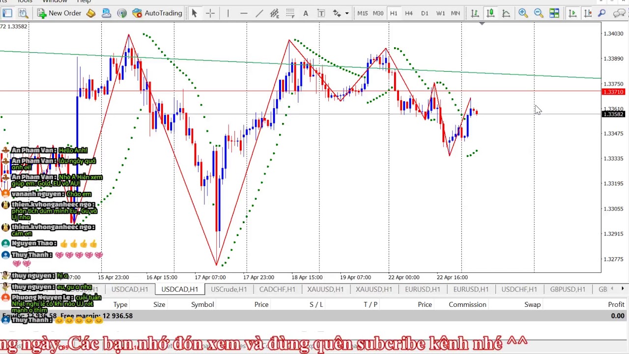Set timeframe to M15

point(363,13)
